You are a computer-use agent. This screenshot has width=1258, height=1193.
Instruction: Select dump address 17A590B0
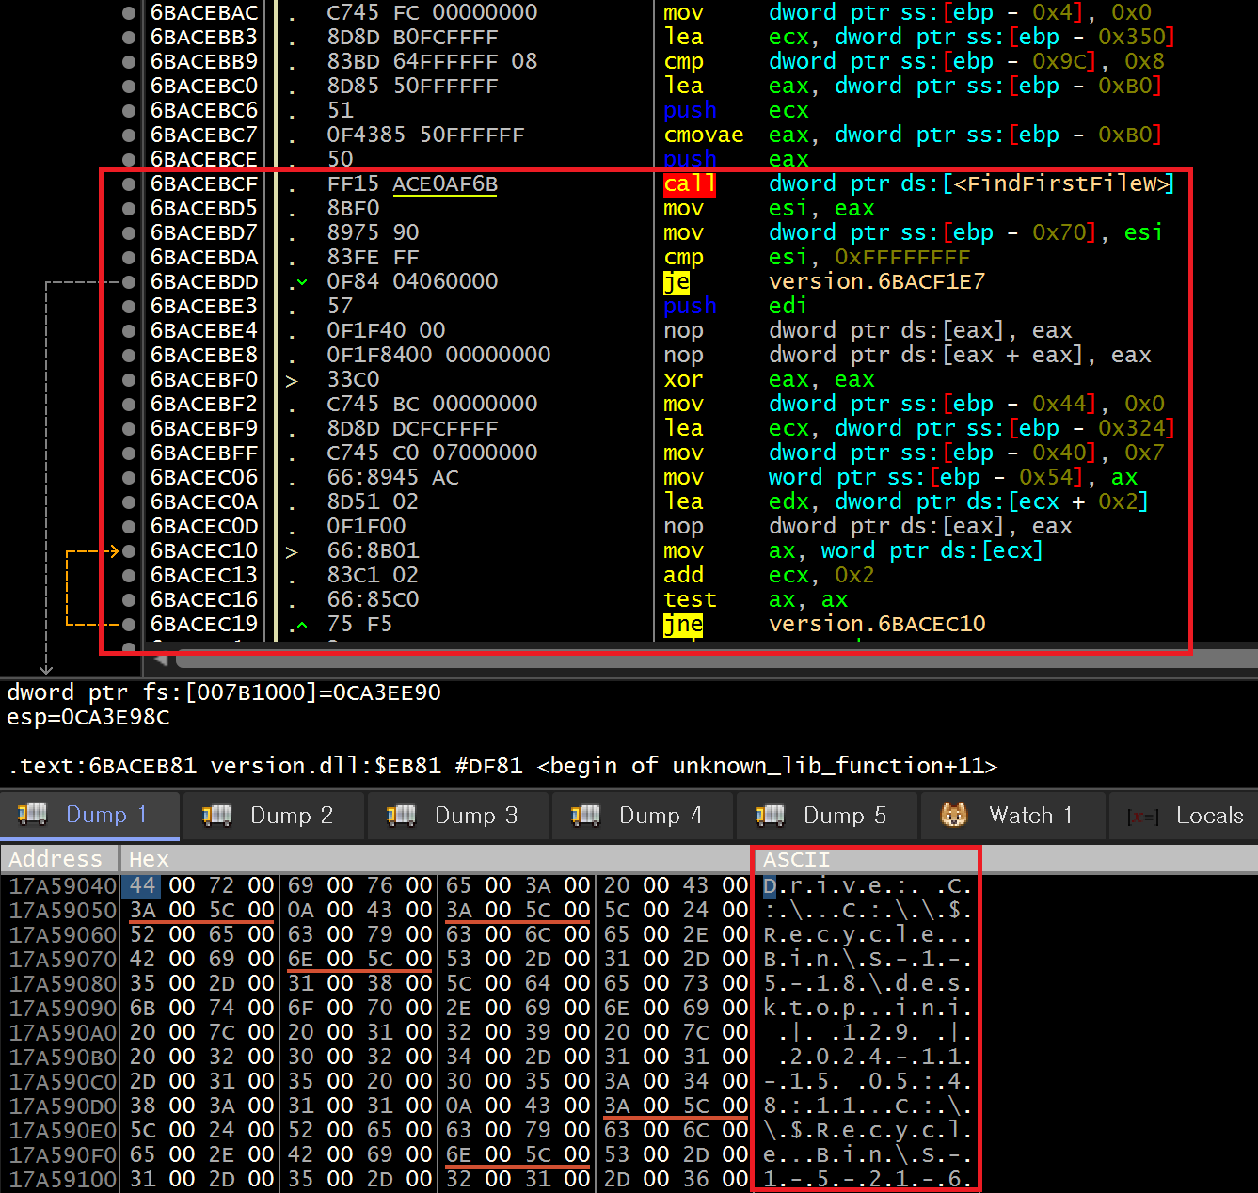(62, 1058)
